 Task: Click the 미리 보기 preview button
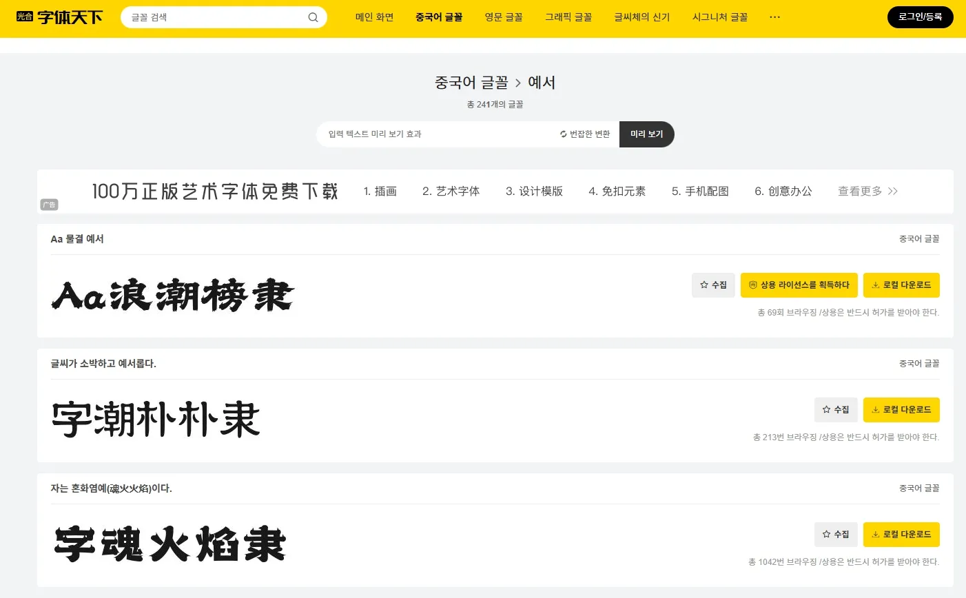646,134
